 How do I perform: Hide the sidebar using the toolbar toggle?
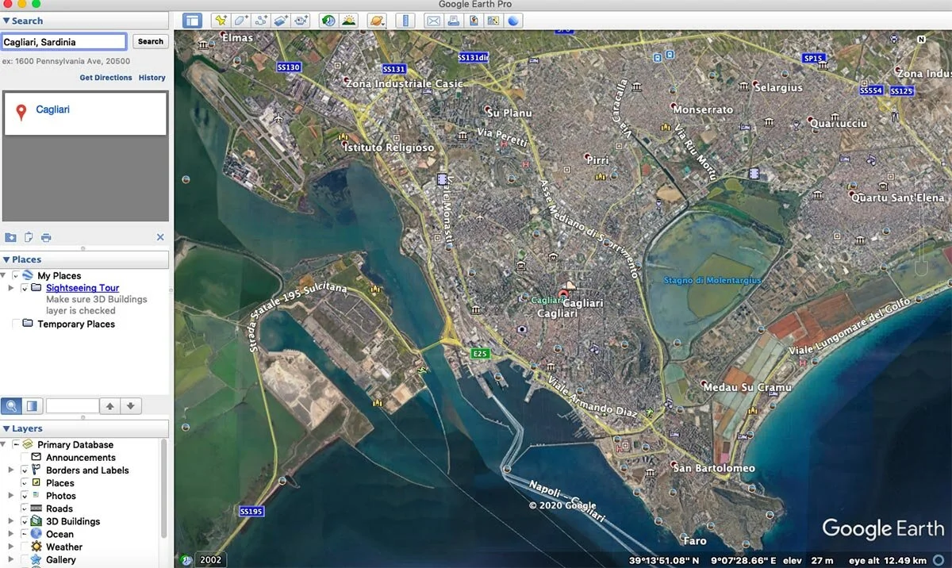click(192, 21)
